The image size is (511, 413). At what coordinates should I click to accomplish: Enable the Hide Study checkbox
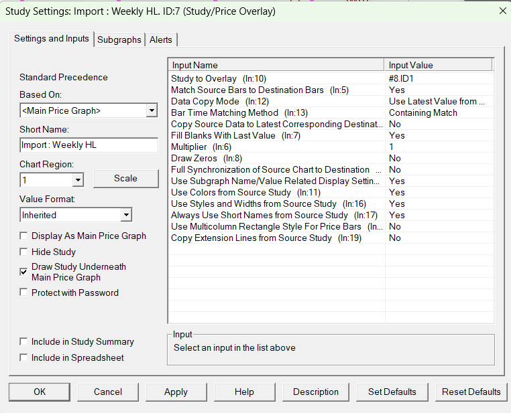tap(24, 252)
